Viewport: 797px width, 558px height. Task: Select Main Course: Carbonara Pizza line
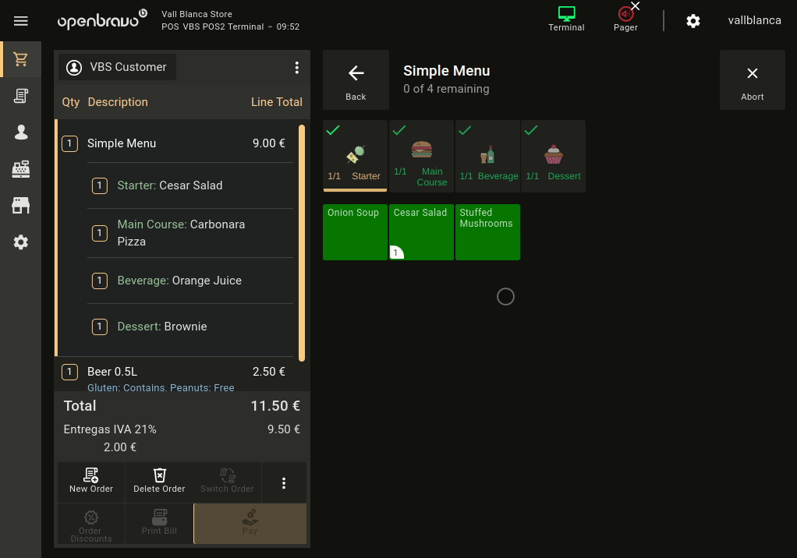pos(190,233)
